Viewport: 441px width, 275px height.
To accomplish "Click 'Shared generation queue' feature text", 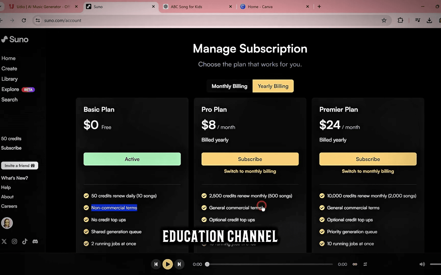I will [116, 232].
